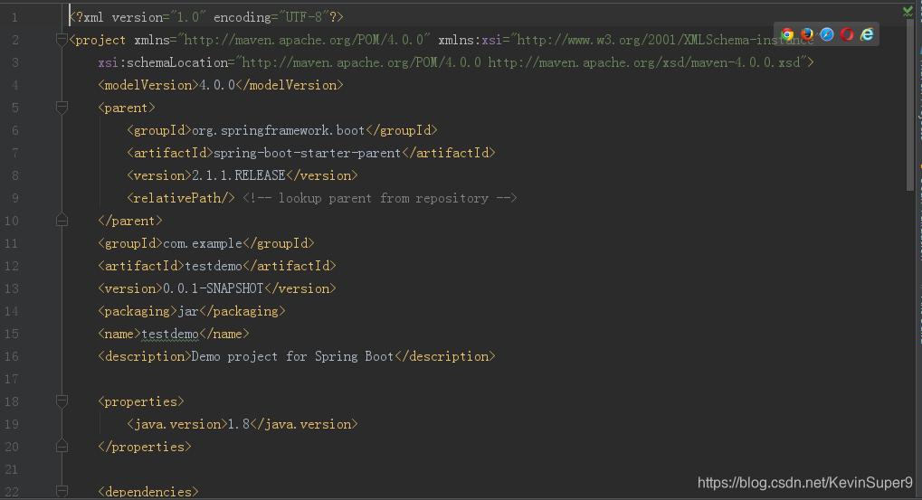The image size is (922, 500).
Task: Collapse the parent block at line 5
Action: click(62, 108)
